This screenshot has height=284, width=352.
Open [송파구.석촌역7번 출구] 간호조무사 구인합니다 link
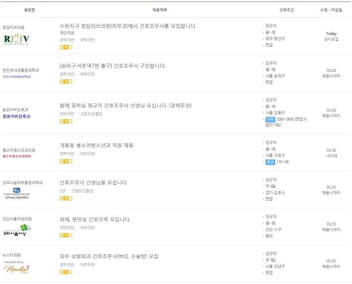pyautogui.click(x=112, y=66)
